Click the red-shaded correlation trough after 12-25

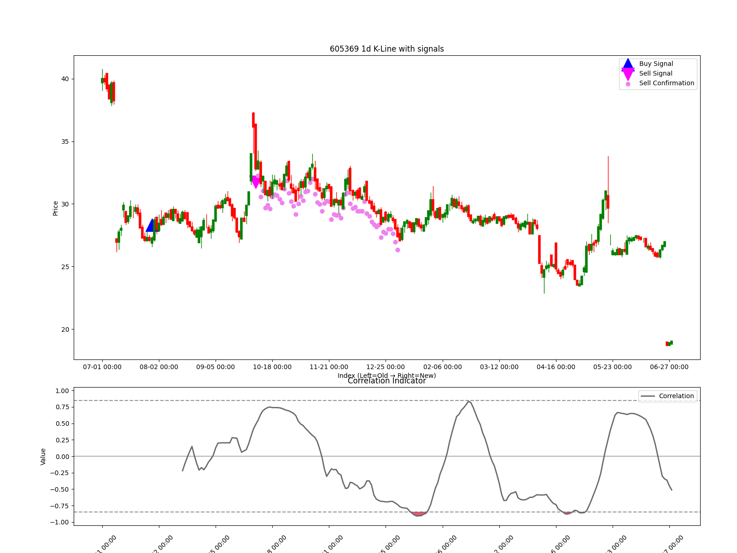click(x=419, y=513)
